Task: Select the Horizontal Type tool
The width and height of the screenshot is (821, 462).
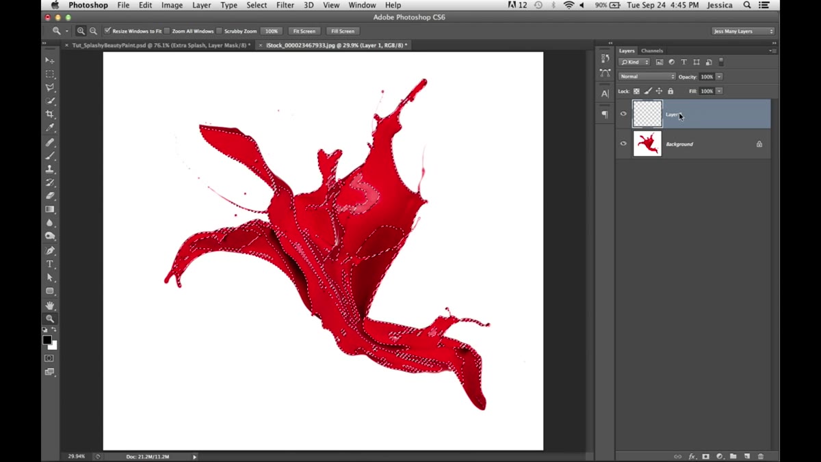Action: click(50, 264)
